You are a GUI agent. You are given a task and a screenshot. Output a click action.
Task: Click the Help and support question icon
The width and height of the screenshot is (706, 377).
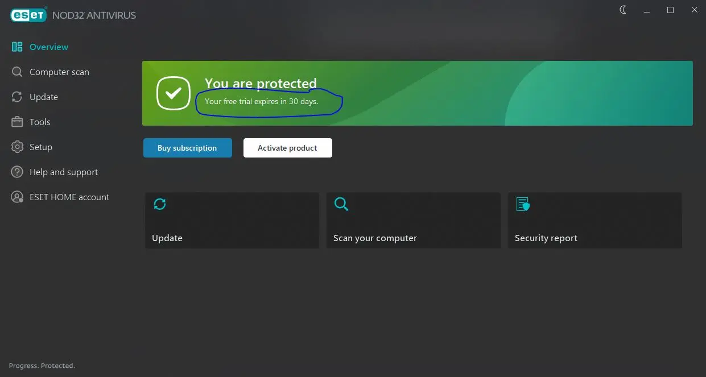[17, 172]
